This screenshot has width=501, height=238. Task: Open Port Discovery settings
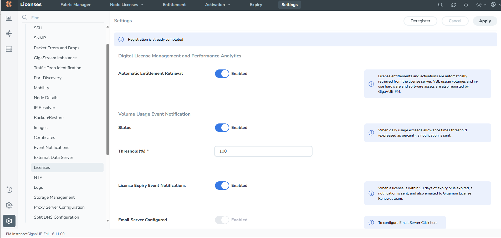tap(48, 78)
